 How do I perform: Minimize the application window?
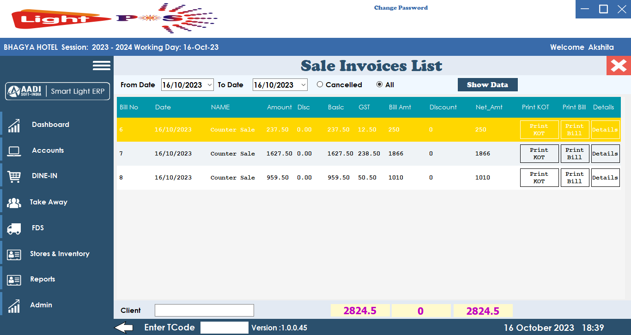pyautogui.click(x=585, y=9)
